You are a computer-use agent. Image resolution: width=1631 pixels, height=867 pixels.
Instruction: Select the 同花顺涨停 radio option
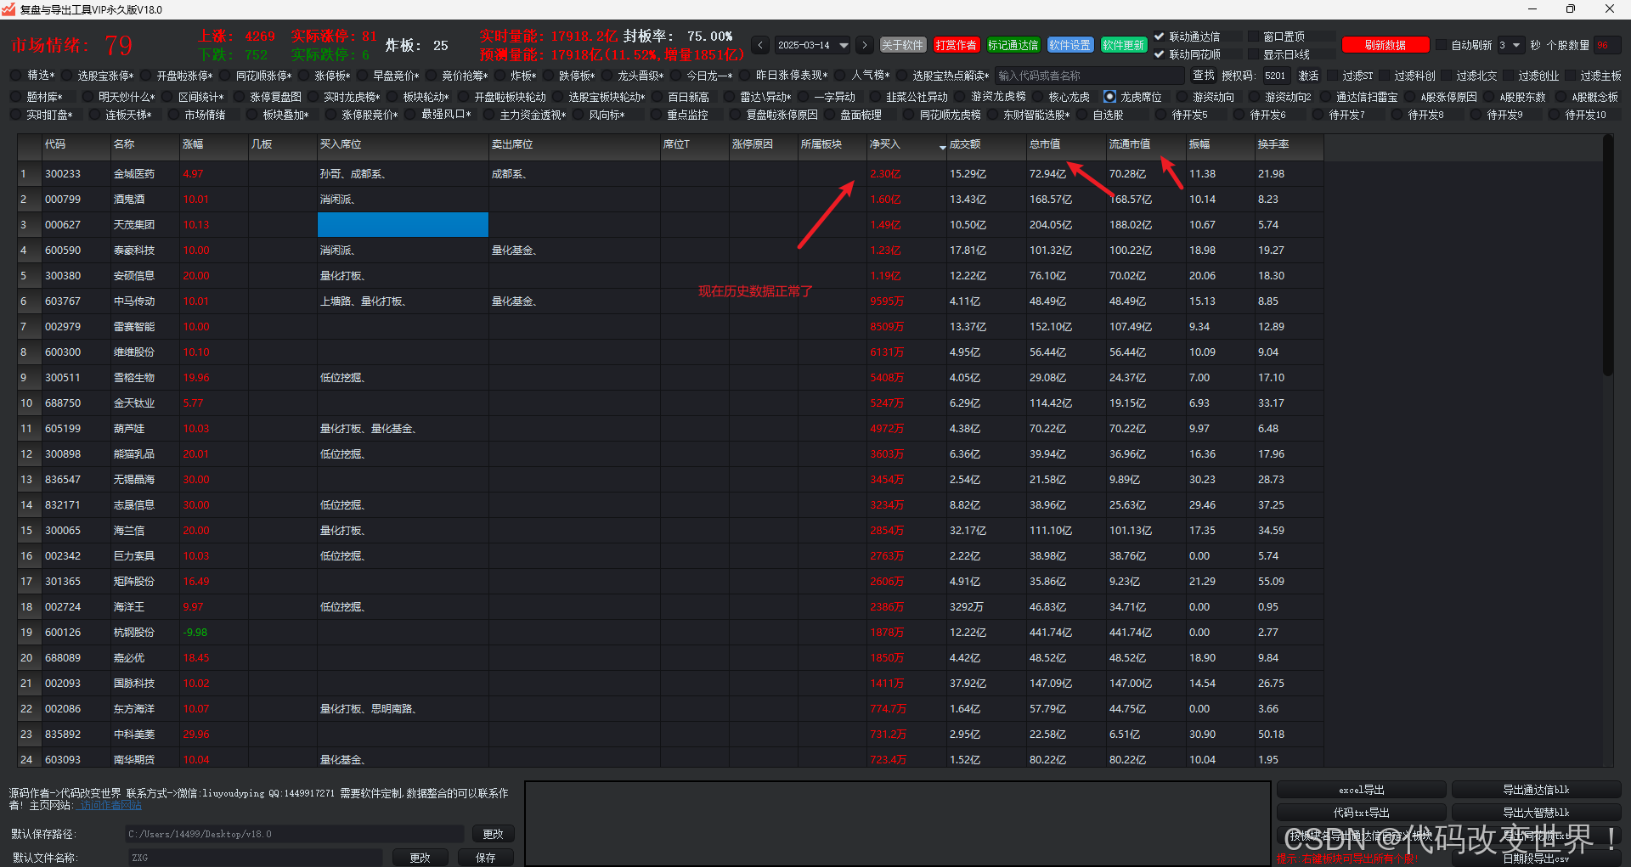point(224,76)
